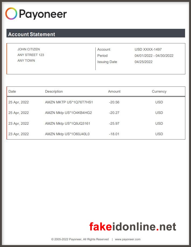Select description AMZN Mktp US*1Q9JQ3161
The height and width of the screenshot is (247, 191).
point(68,123)
